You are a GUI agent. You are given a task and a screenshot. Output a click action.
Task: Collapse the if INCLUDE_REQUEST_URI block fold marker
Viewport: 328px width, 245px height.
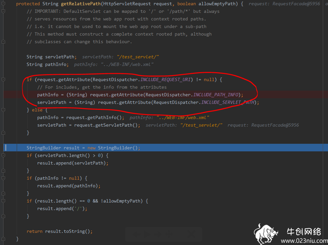click(x=3, y=79)
